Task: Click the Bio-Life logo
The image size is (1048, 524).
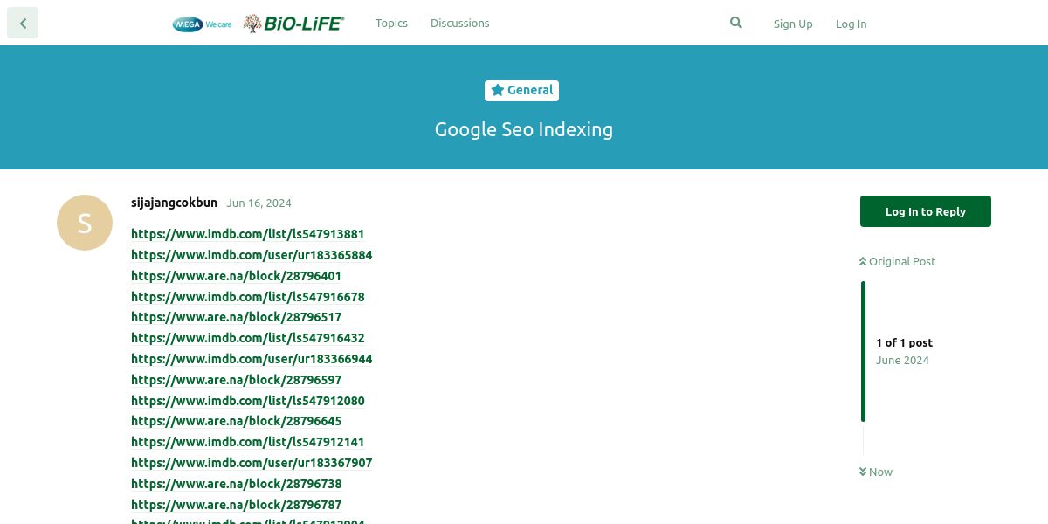Action: 293,24
